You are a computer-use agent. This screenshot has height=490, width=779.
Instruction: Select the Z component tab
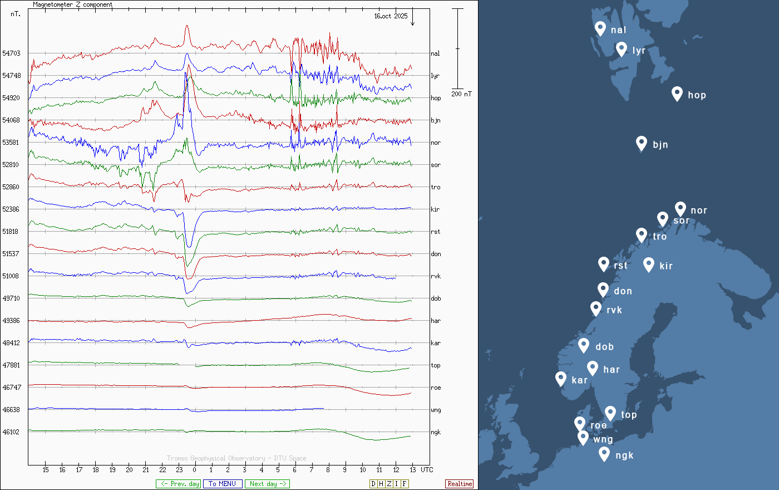tap(389, 484)
